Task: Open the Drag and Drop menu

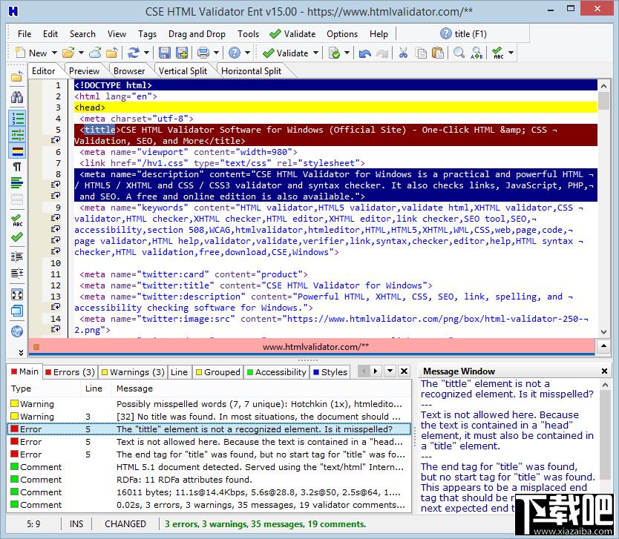Action: (197, 34)
